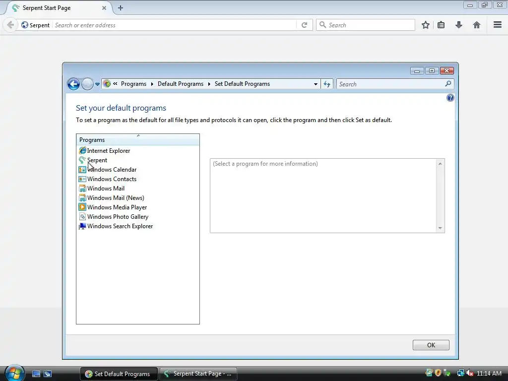Click the OK button
Screen dimensions: 508x381
(431, 345)
